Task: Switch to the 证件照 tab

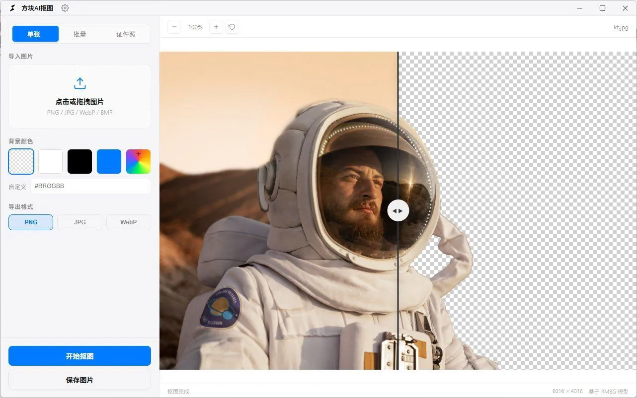Action: [x=126, y=34]
